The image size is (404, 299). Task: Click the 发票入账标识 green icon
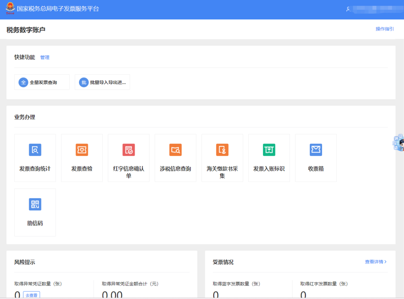(269, 150)
